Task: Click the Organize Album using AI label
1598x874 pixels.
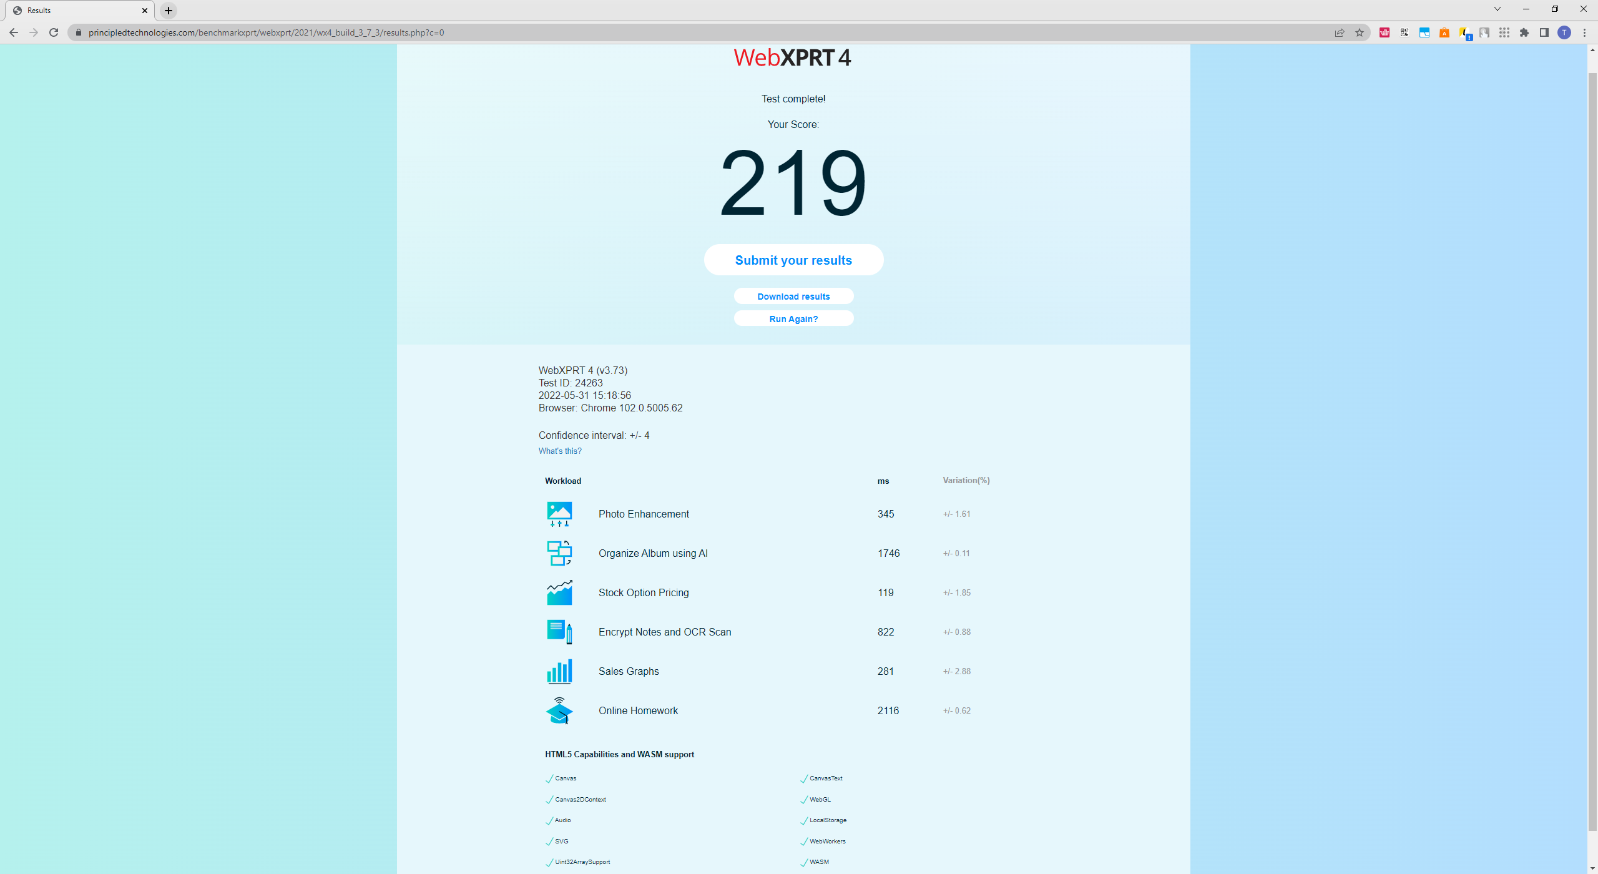Action: point(653,553)
